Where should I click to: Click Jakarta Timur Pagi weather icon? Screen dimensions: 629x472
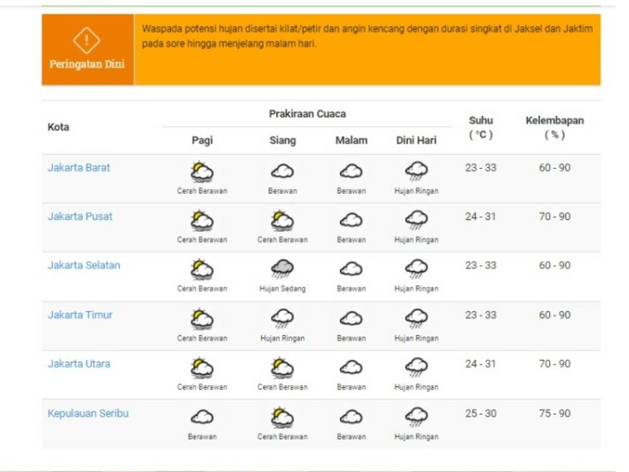click(201, 319)
